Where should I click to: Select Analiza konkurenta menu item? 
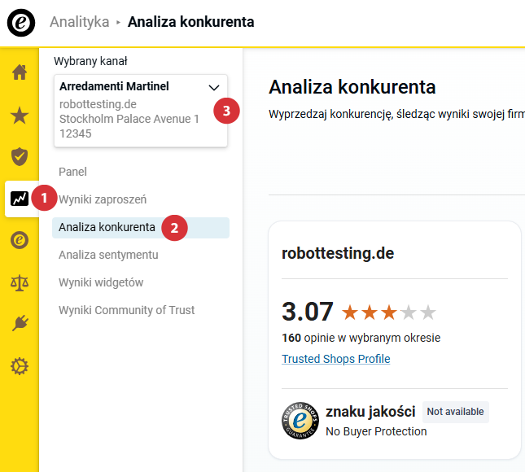click(107, 227)
